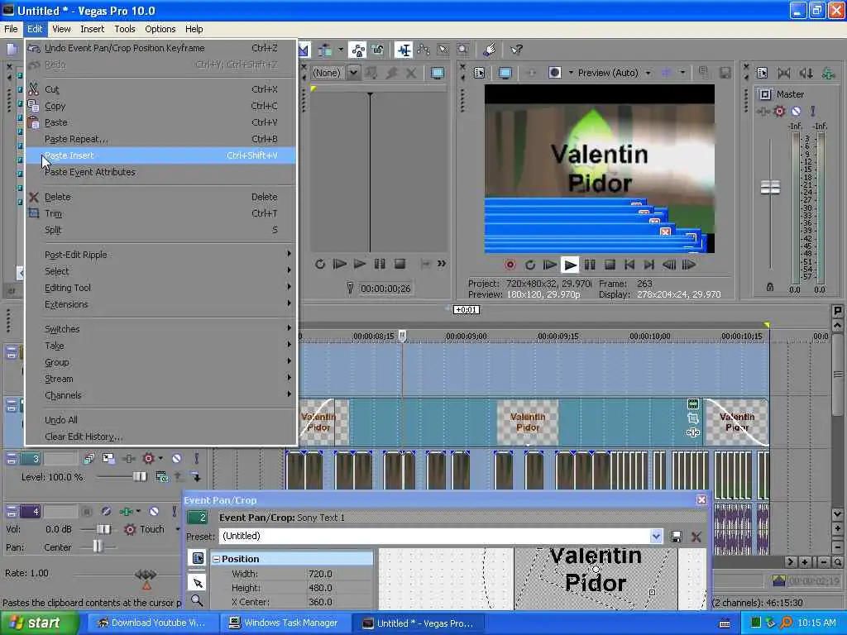
Task: Go to start in preview transport
Action: 629,265
